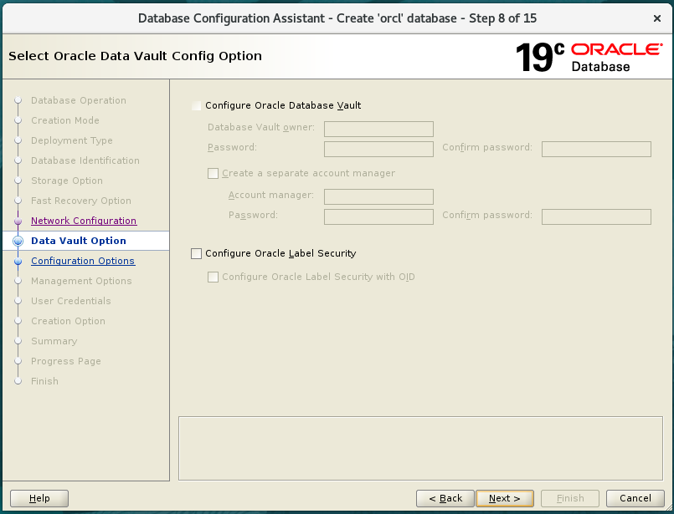Click the Database Vault owner field

(x=378, y=129)
